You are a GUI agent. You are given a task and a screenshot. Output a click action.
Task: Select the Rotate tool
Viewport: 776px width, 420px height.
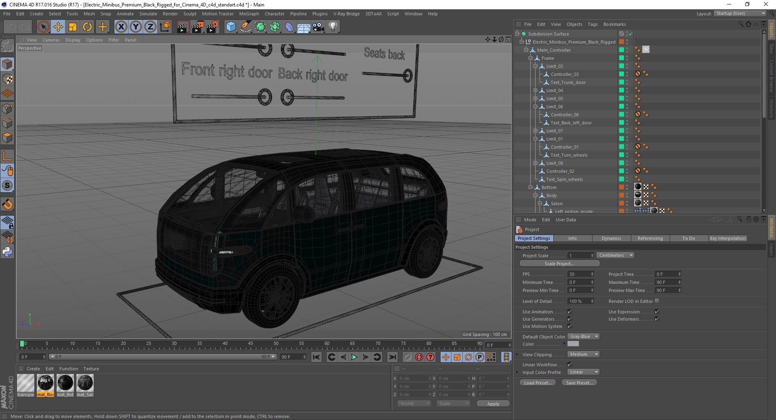87,27
